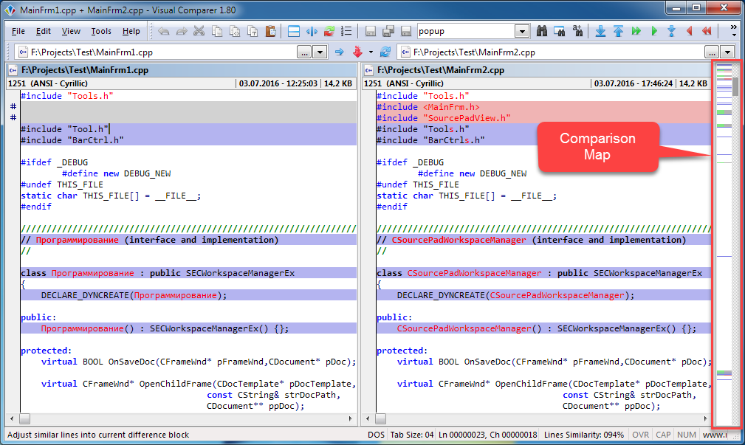This screenshot has height=445, width=745.
Task: Click the green next difference arrow
Action: [653, 31]
